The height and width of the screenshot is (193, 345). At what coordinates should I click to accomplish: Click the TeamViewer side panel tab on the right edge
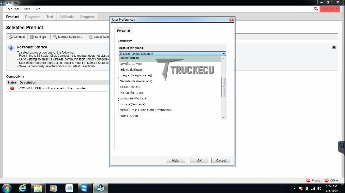[342, 147]
